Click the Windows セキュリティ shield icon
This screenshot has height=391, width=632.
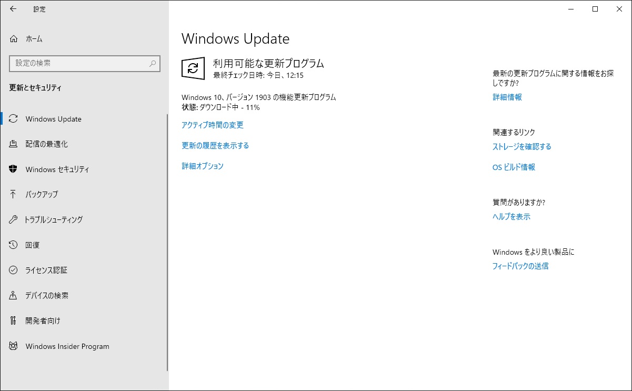(x=14, y=169)
